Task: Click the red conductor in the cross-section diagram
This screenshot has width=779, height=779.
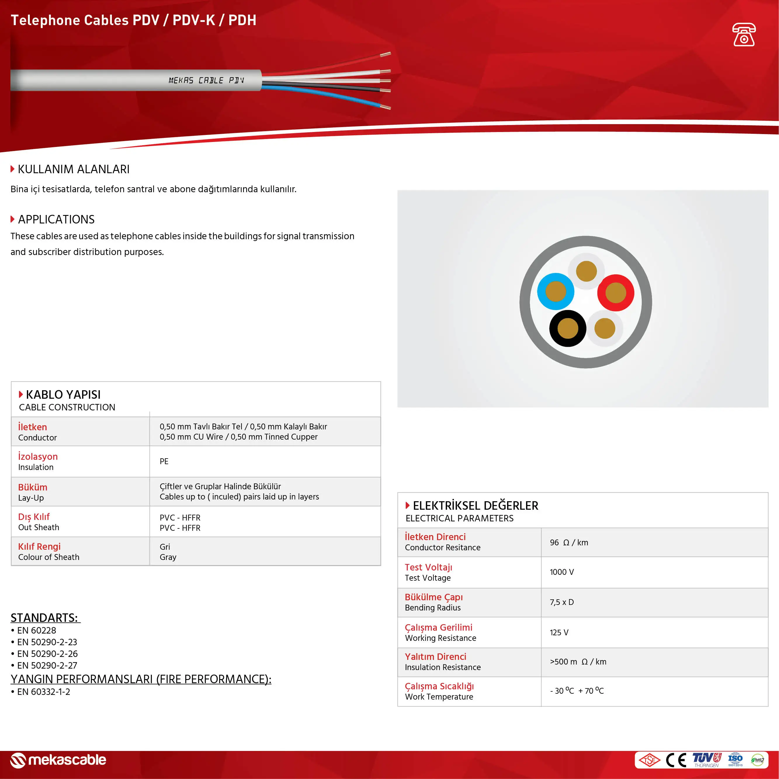Action: coord(616,293)
